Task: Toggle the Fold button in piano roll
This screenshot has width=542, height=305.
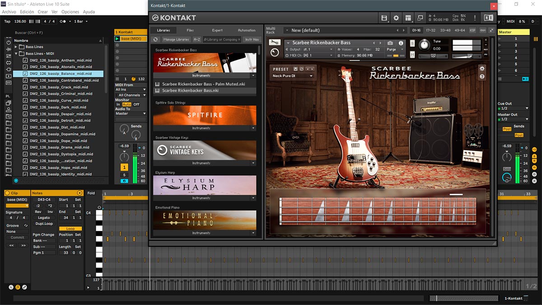Action: point(91,193)
